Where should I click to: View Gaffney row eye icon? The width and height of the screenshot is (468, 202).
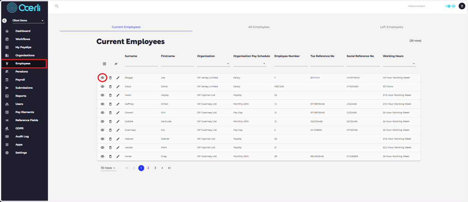point(103,104)
